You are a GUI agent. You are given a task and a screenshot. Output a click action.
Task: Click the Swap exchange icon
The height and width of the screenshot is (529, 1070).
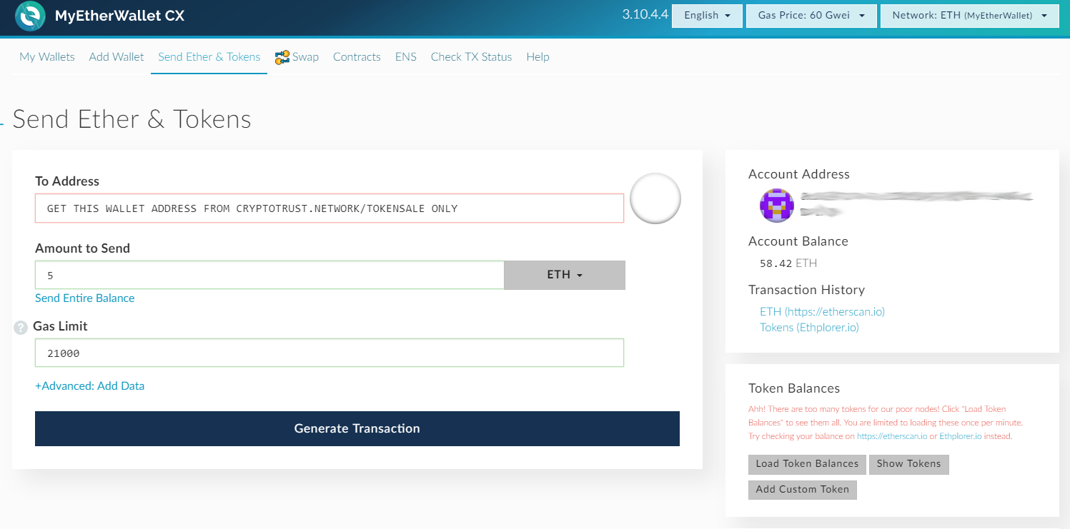coord(282,57)
